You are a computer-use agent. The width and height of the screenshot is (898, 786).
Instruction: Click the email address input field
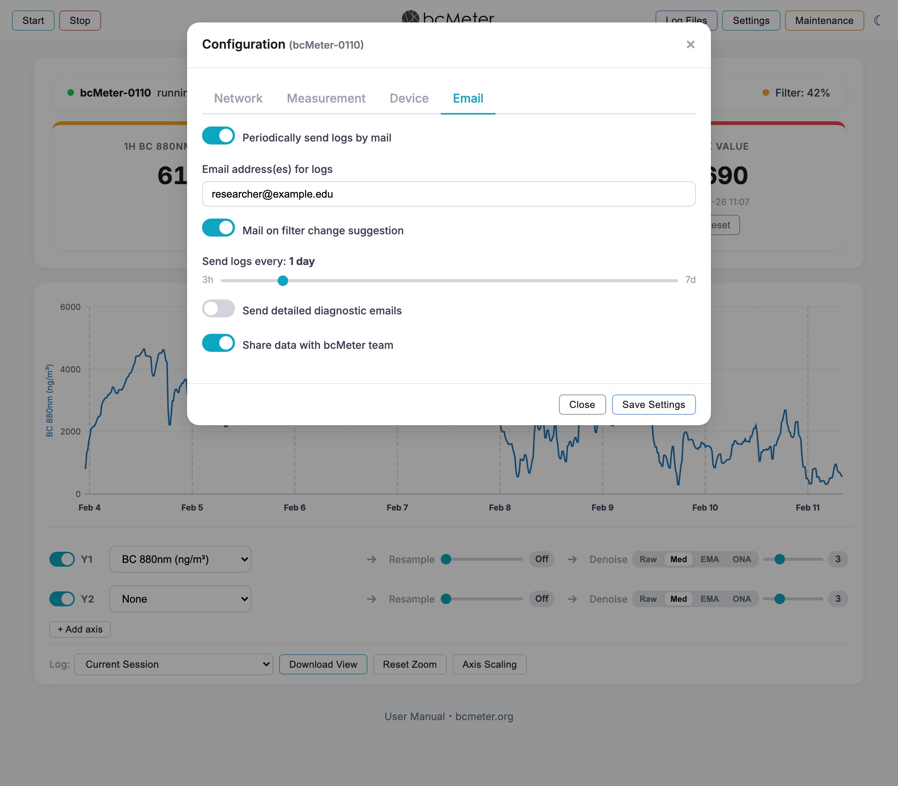(449, 194)
